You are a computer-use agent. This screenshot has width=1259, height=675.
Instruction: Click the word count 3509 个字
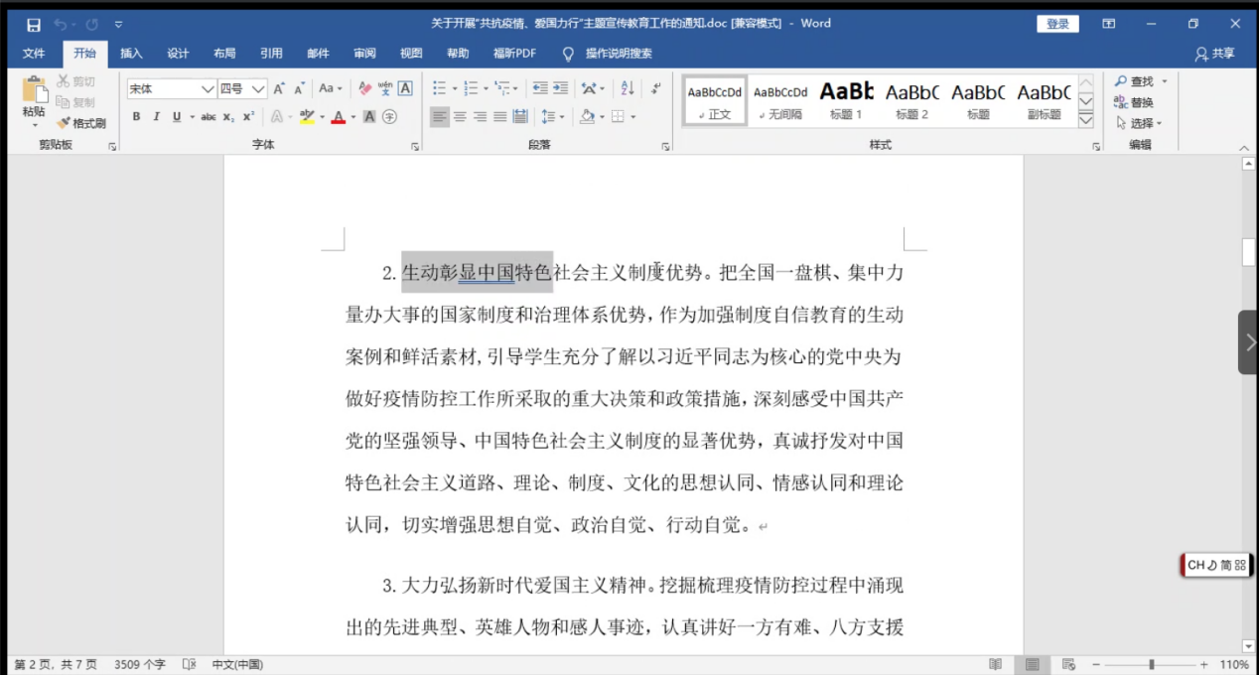(140, 664)
